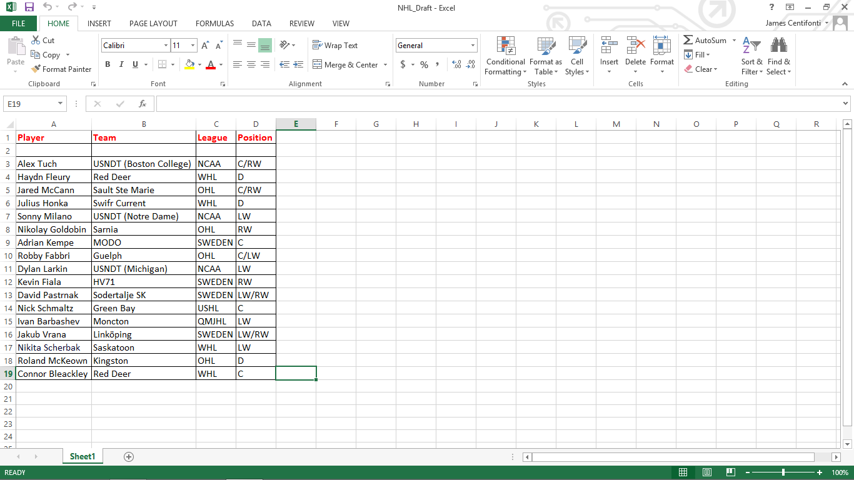Open the Insert Function fx button

click(x=143, y=104)
